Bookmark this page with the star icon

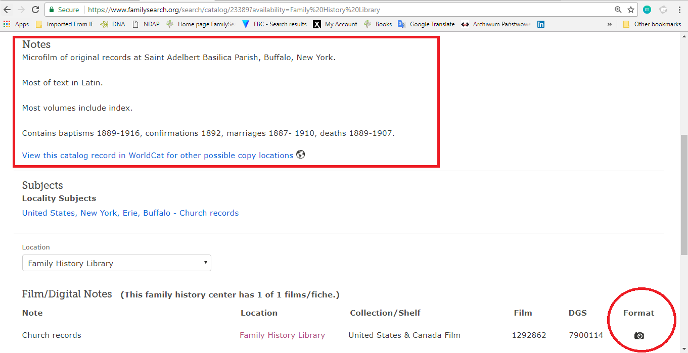[631, 10]
